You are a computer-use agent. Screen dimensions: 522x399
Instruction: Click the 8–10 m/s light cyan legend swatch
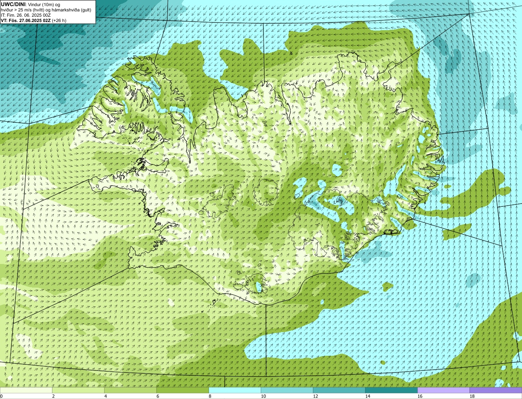click(235, 390)
